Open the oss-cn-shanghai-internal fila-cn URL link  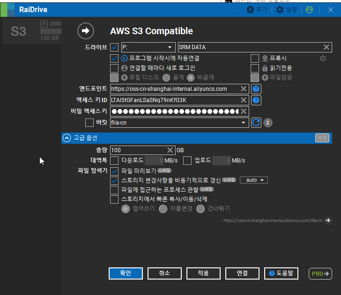(x=273, y=221)
